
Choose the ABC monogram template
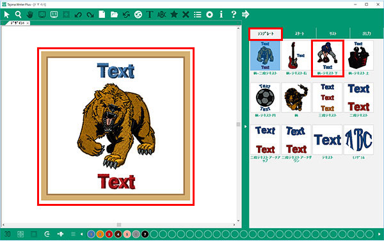click(358, 140)
